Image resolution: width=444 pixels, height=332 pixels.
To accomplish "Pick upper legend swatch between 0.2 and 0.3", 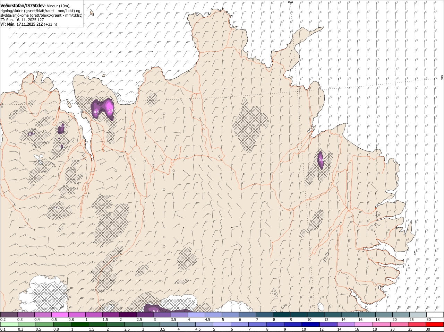I will (9, 314).
